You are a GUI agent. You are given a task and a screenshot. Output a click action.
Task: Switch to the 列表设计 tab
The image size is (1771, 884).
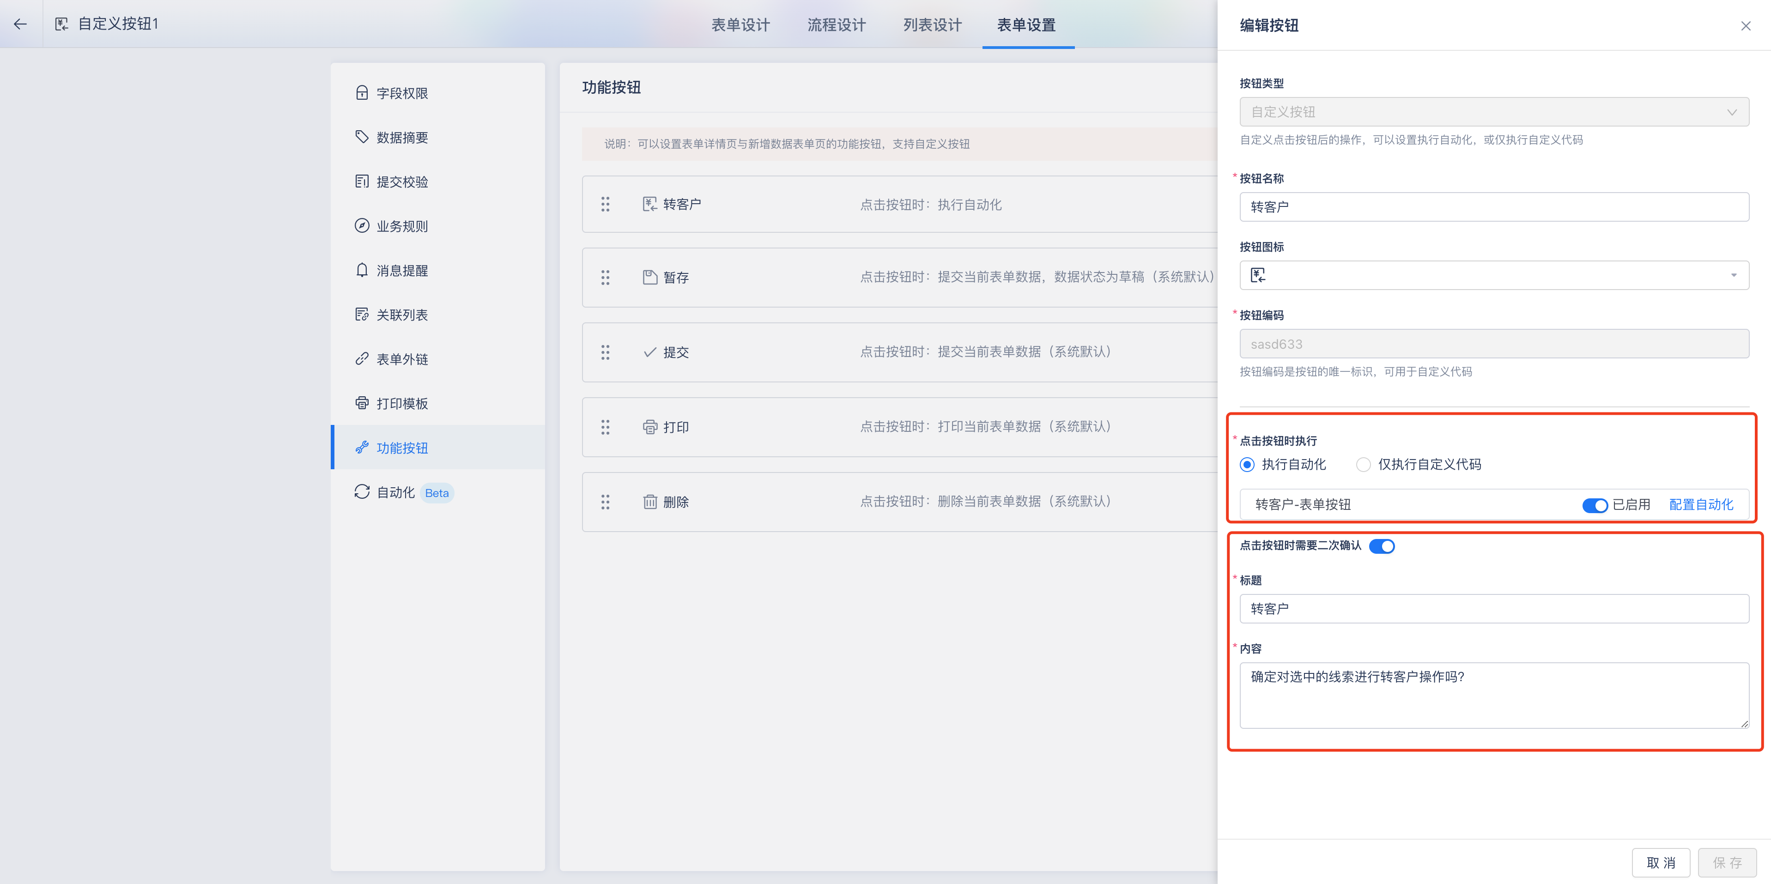coord(932,25)
